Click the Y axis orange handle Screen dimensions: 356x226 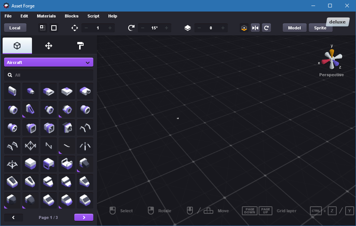coord(332,54)
